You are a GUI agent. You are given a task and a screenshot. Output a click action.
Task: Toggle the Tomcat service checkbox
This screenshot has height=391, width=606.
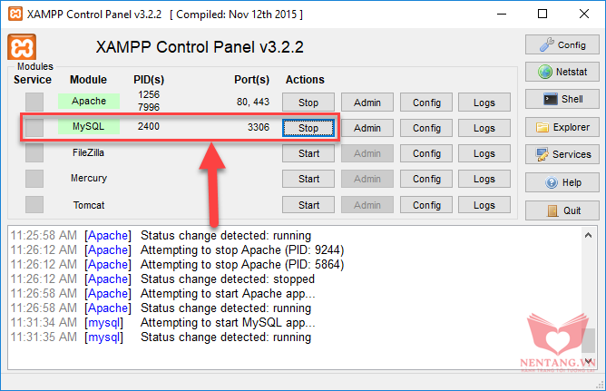click(x=34, y=205)
